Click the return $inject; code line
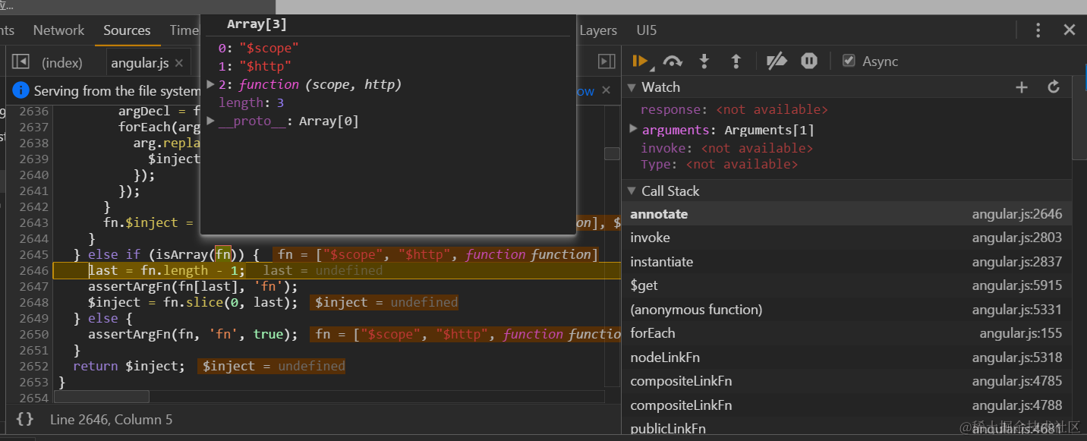The image size is (1087, 441). tap(128, 366)
